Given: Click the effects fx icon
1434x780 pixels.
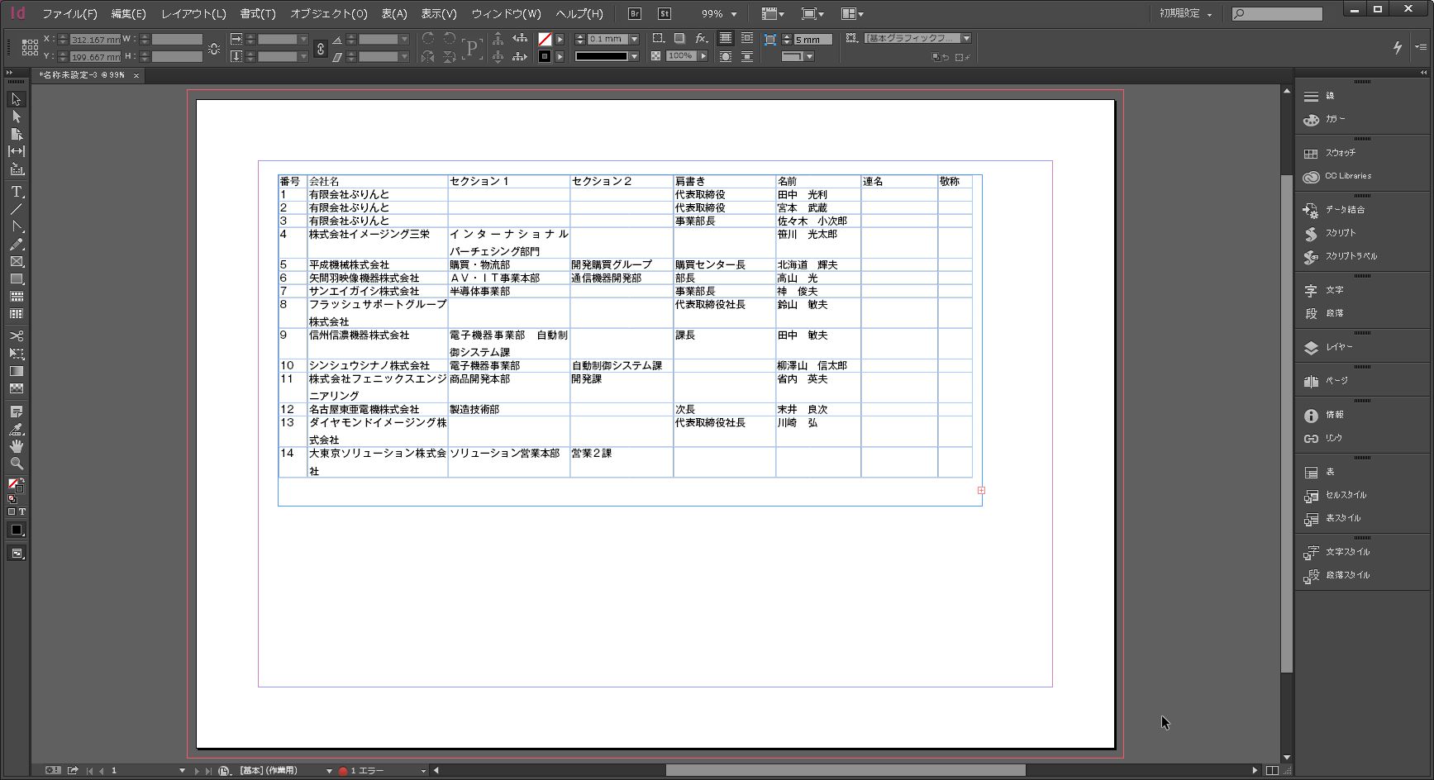Looking at the screenshot, I should tap(702, 39).
